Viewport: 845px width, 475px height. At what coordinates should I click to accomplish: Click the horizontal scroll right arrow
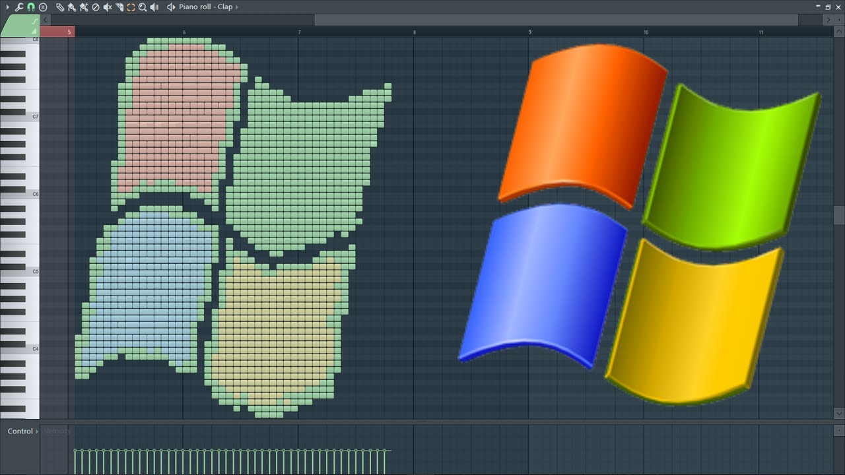point(828,20)
